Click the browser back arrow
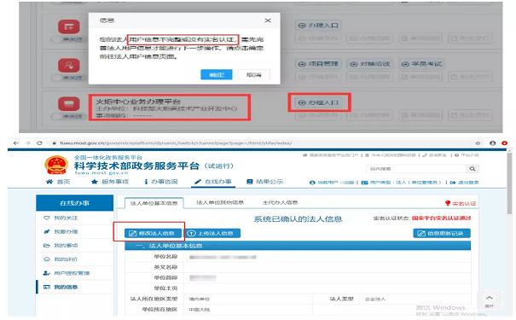The height and width of the screenshot is (320, 516). tap(15, 143)
